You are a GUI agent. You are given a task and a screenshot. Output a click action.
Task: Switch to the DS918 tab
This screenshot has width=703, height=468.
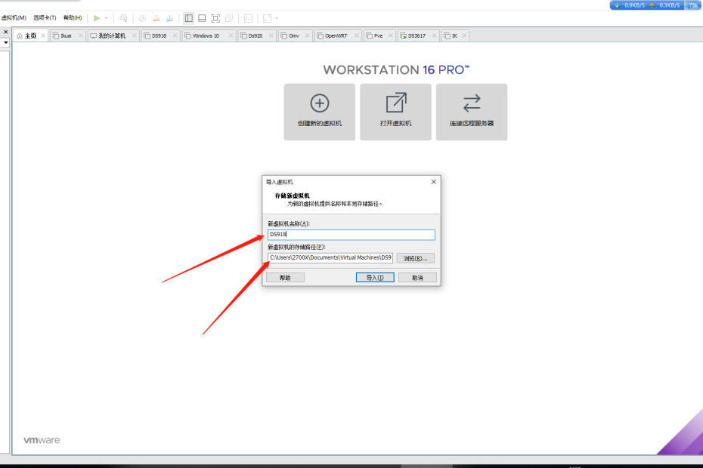159,35
